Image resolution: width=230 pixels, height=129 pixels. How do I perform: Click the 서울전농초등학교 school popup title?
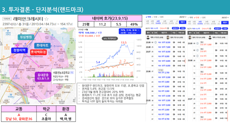(x=61, y=72)
